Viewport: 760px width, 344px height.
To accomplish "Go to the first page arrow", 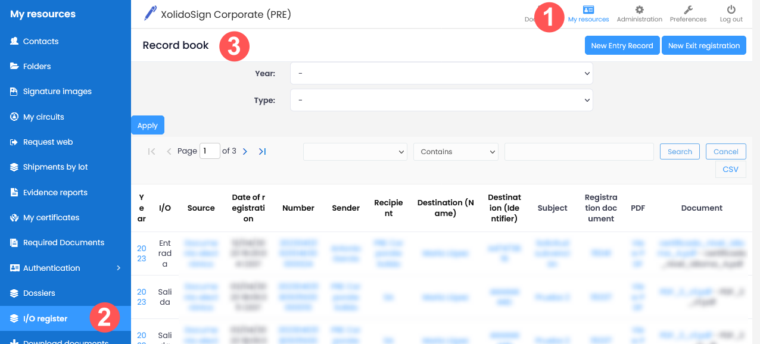I will coord(151,151).
